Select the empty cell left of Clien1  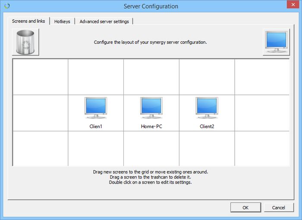[x=41, y=113]
